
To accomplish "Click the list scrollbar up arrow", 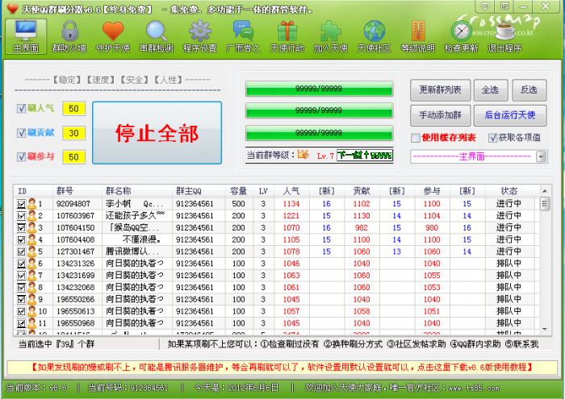I will (x=545, y=191).
